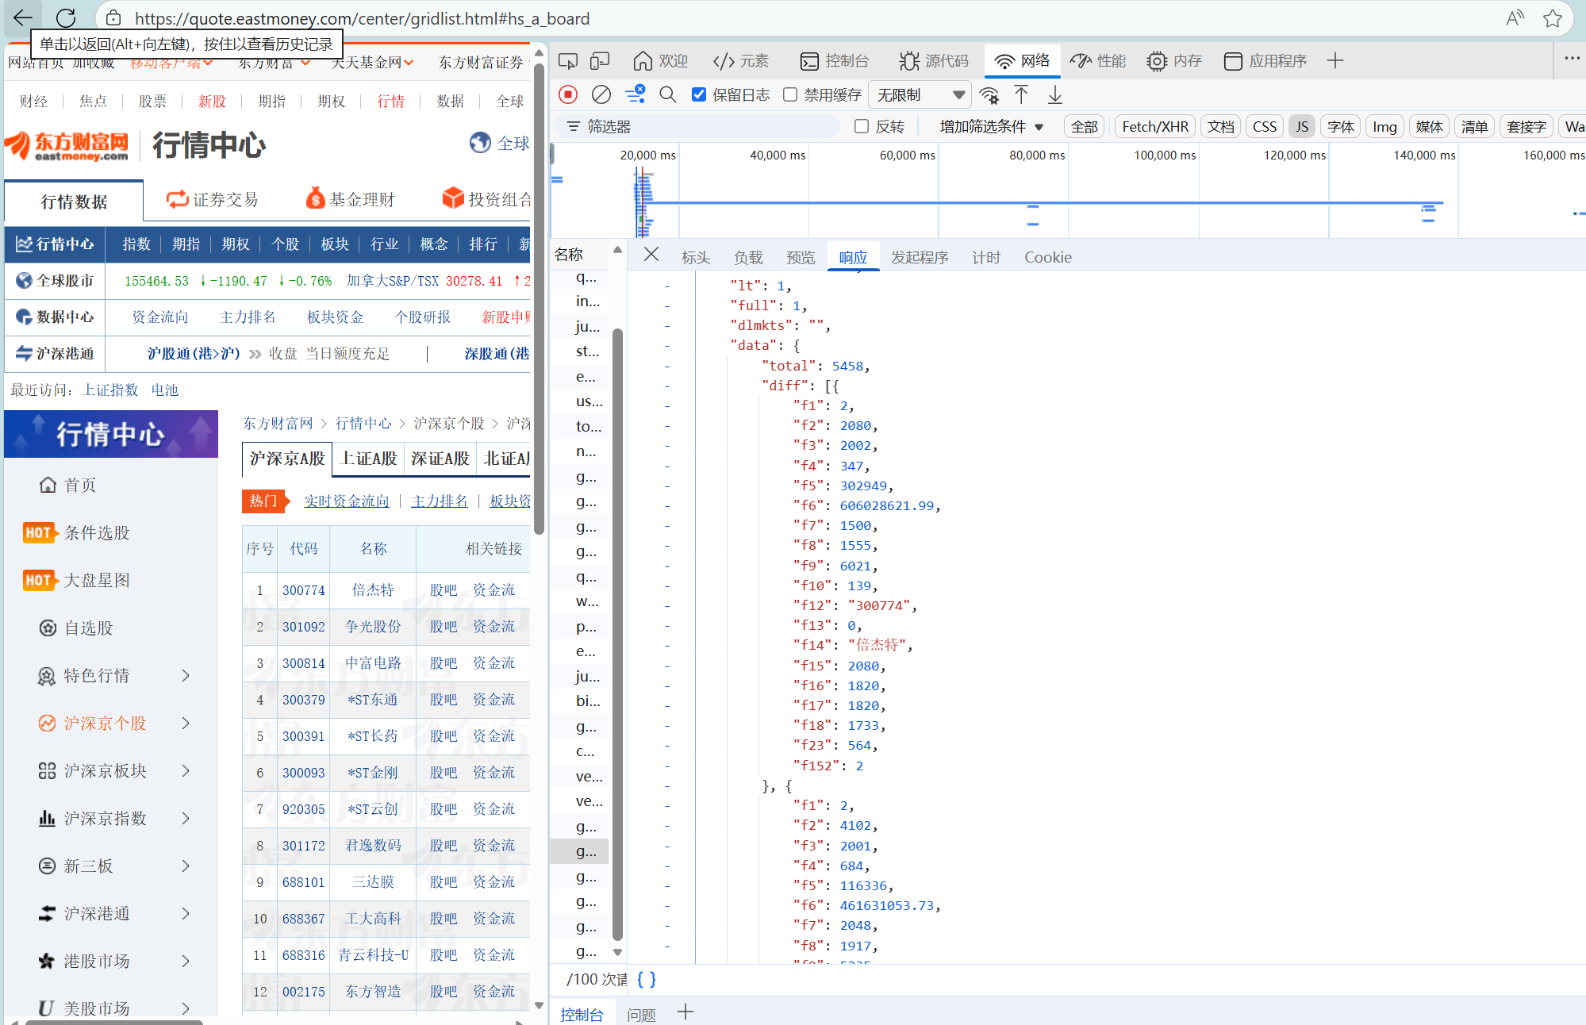Select the Fetch/XHR filter button
Viewport: 1586px width, 1025px height.
1154,127
